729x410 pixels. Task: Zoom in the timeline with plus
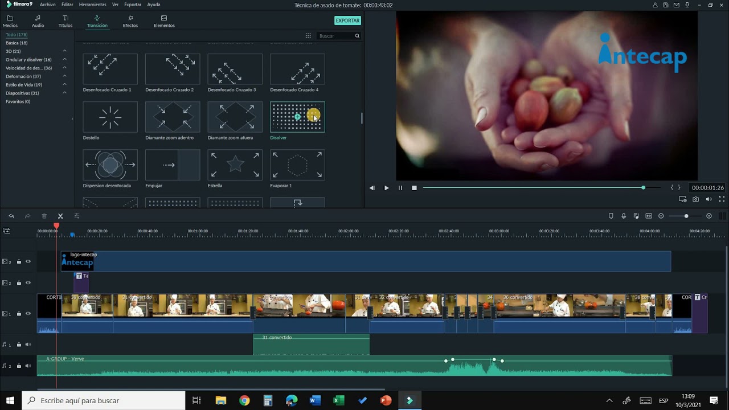(x=709, y=216)
